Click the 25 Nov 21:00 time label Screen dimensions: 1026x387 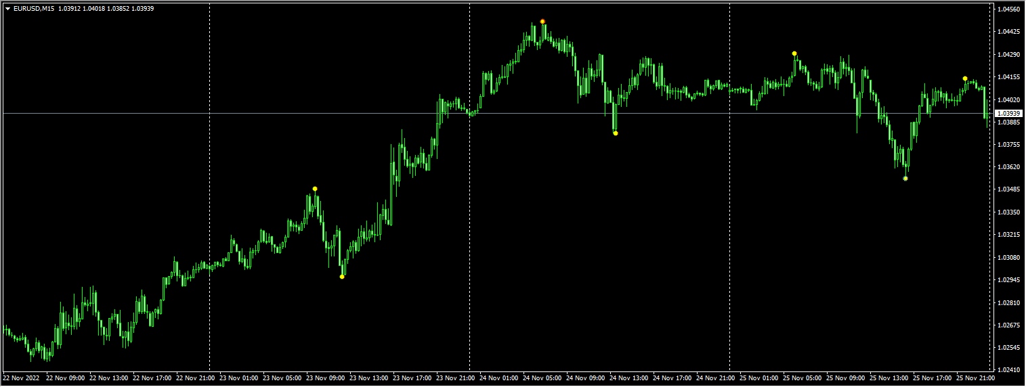(976, 378)
